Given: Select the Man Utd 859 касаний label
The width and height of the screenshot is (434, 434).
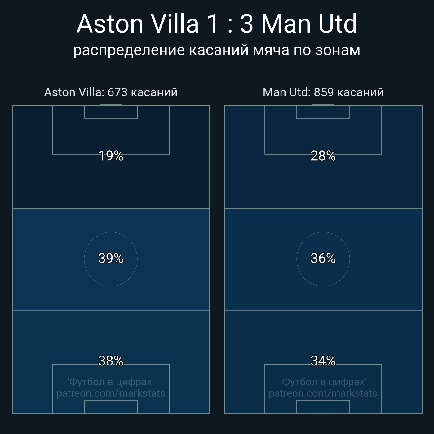Looking at the screenshot, I should 323,92.
